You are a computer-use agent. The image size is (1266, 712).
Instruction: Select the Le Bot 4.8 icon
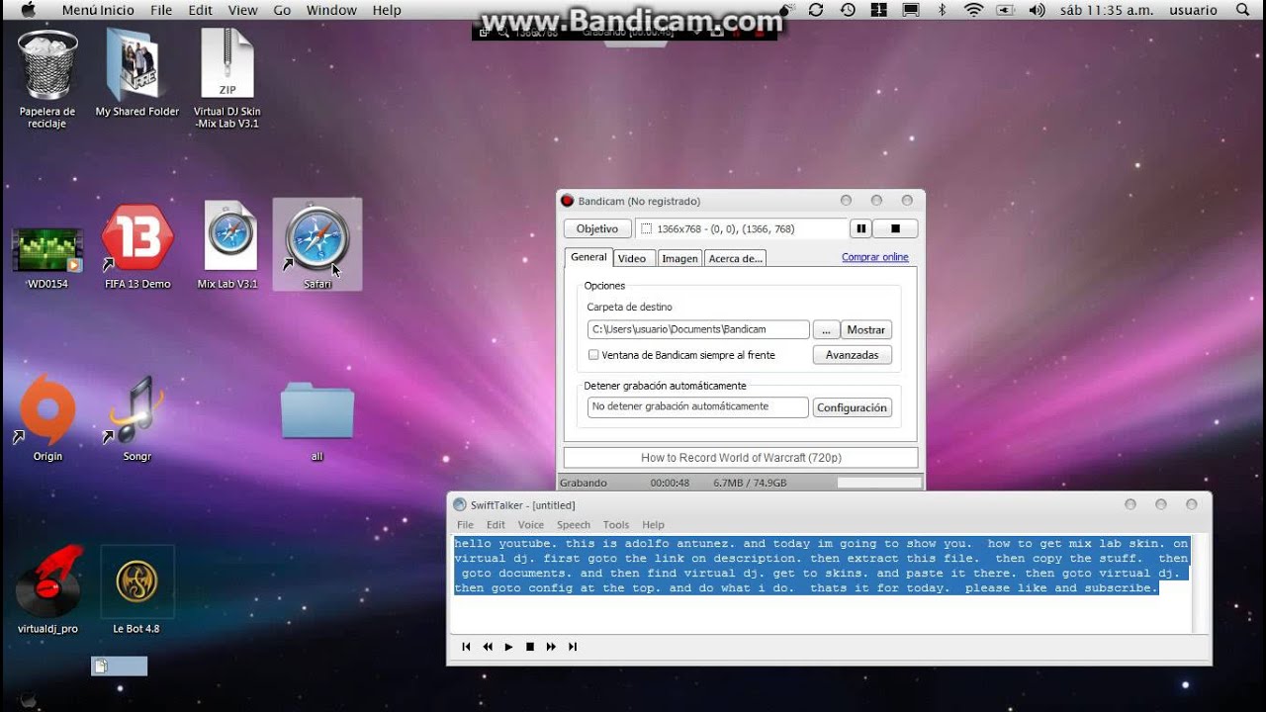tap(136, 589)
